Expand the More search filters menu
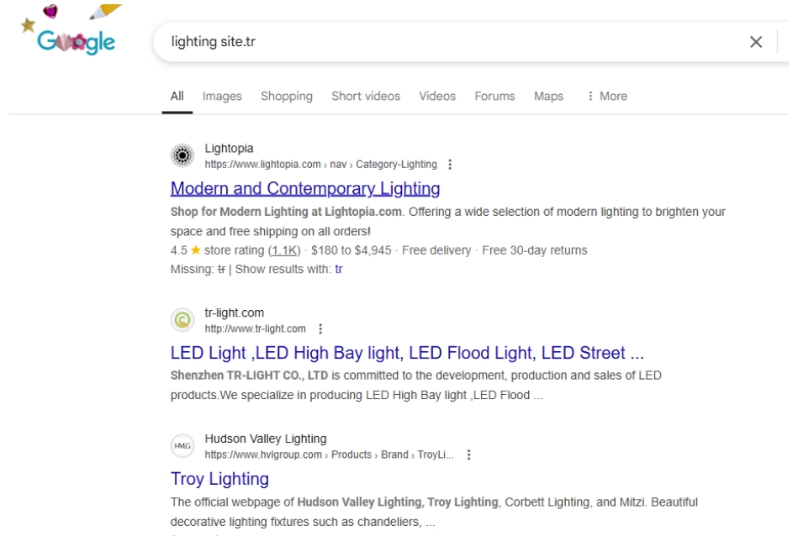This screenshot has width=798, height=536. [606, 96]
